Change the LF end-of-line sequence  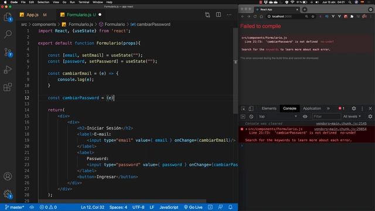pyautogui.click(x=152, y=207)
